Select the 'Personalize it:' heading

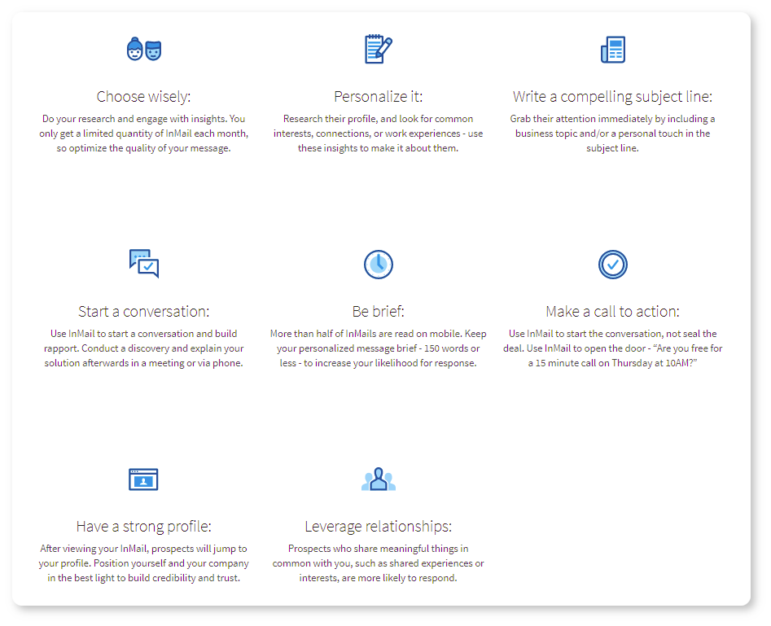point(378,96)
